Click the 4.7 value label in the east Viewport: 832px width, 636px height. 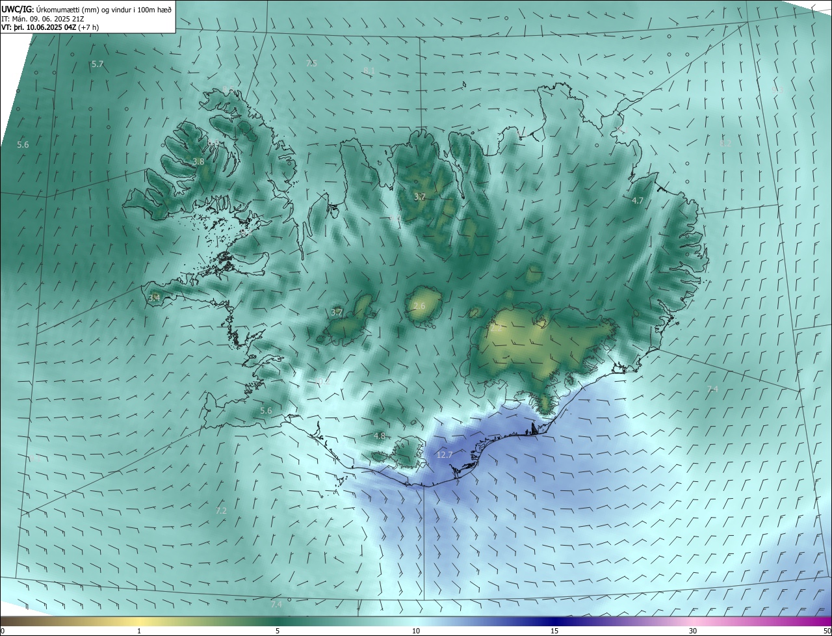pyautogui.click(x=638, y=200)
